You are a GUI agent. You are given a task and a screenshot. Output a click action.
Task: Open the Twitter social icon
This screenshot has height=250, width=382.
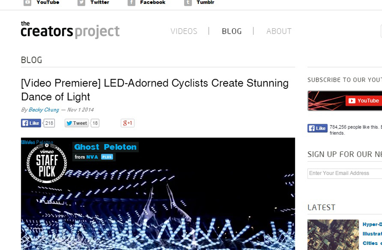(81, 3)
